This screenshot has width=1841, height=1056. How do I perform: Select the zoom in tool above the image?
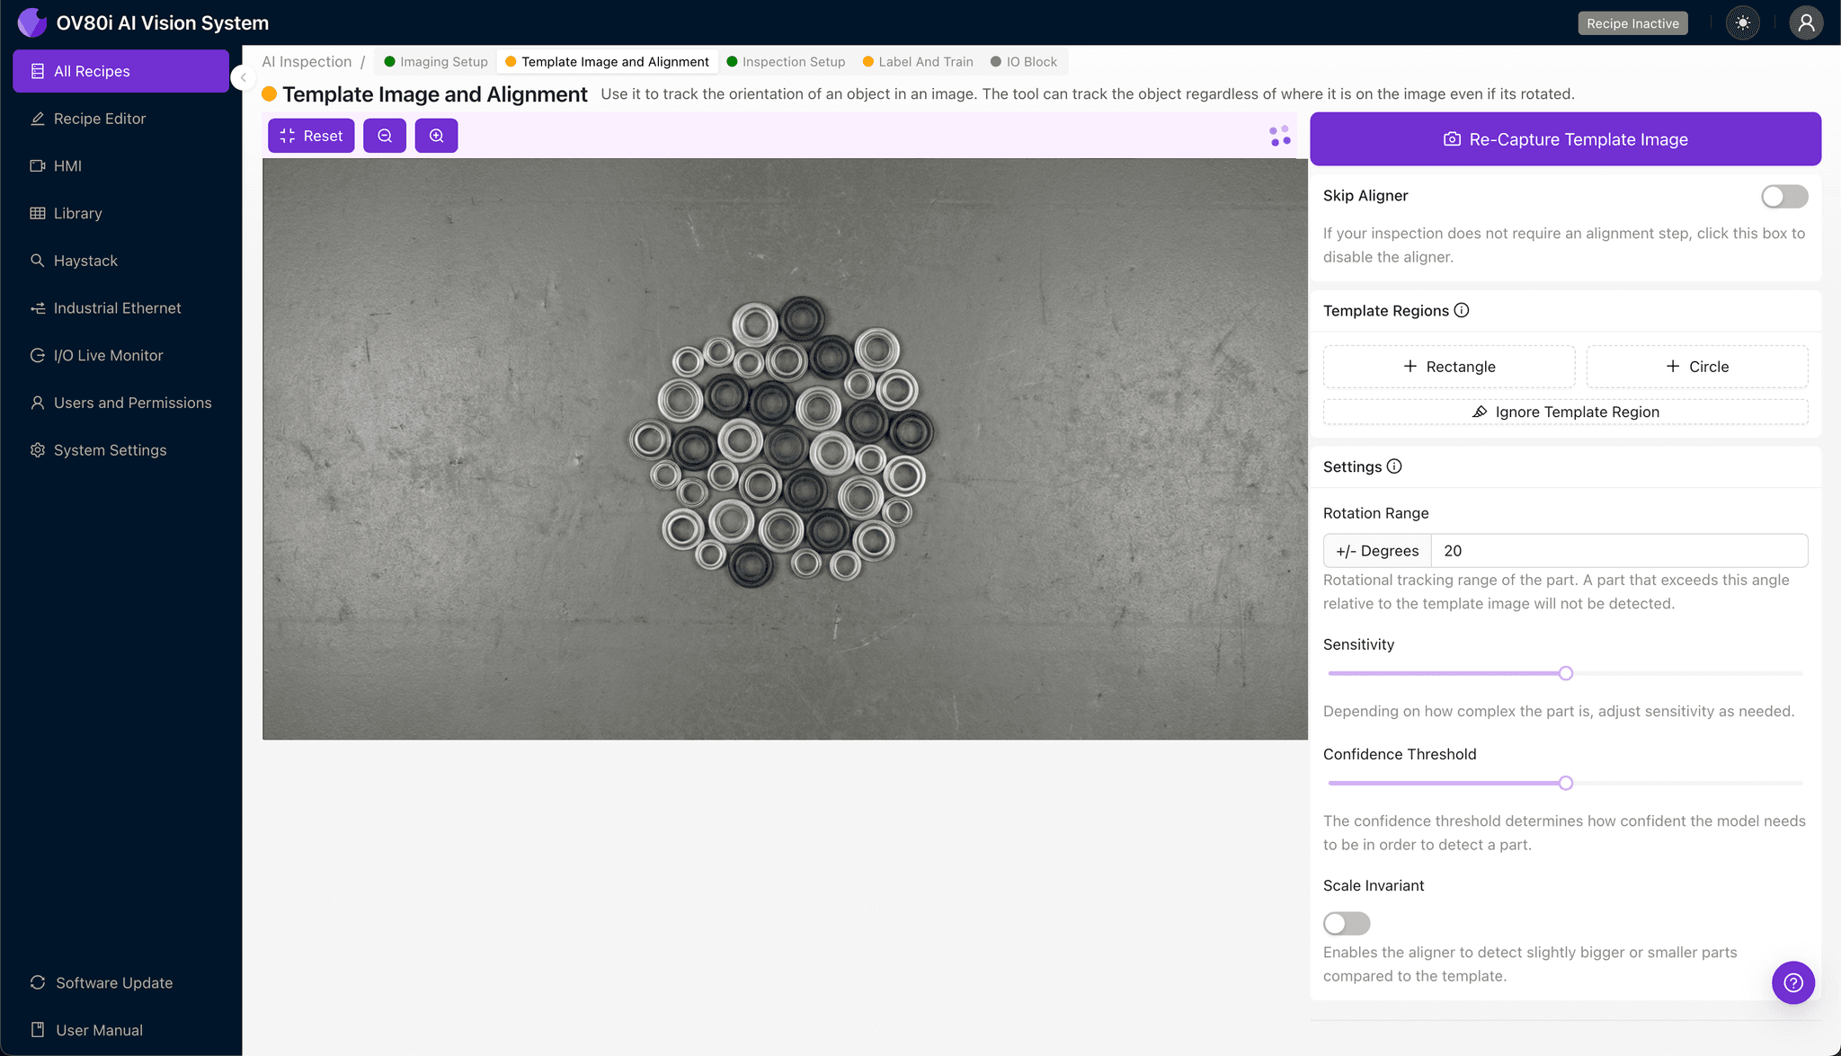[x=437, y=136]
